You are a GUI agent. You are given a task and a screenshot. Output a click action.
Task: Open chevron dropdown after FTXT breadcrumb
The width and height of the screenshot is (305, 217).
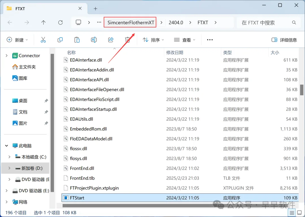215,23
